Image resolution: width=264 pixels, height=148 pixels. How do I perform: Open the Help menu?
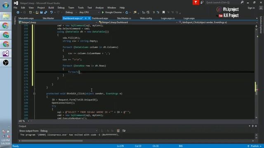tap(122, 8)
